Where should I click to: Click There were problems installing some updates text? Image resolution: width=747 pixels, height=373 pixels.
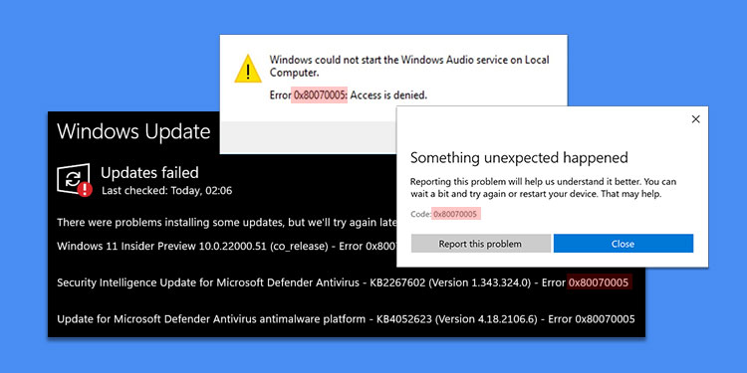[x=227, y=222]
